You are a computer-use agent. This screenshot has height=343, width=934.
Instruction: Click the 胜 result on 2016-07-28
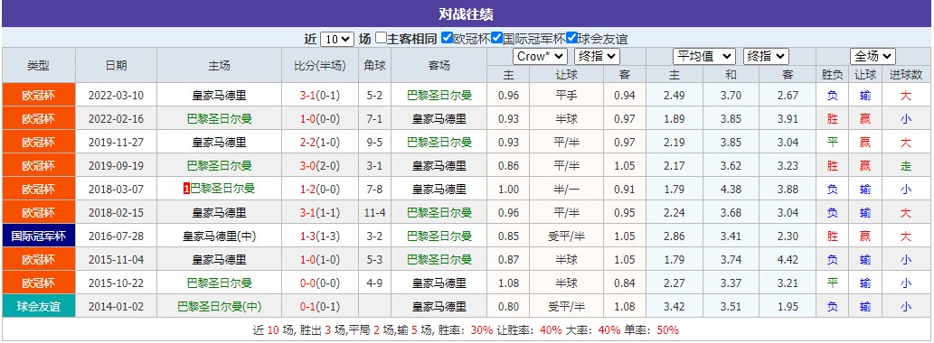click(x=832, y=236)
